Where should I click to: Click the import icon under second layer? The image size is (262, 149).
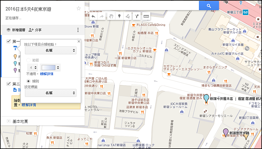pyautogui.click(x=15, y=90)
